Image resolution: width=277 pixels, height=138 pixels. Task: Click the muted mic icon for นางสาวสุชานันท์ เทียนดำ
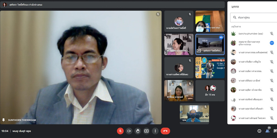[272, 109]
